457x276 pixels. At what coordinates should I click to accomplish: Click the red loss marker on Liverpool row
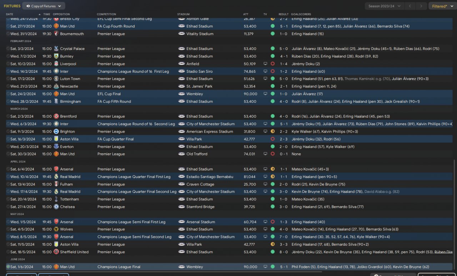tap(273, 64)
